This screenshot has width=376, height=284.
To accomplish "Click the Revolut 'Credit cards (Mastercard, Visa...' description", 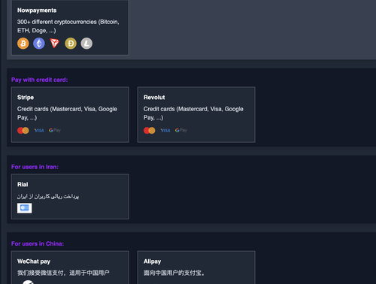I will point(193,113).
